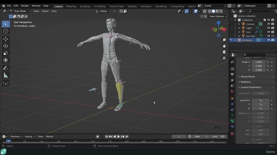Toggle auto keying record button
The image size is (277, 155).
(97, 136)
